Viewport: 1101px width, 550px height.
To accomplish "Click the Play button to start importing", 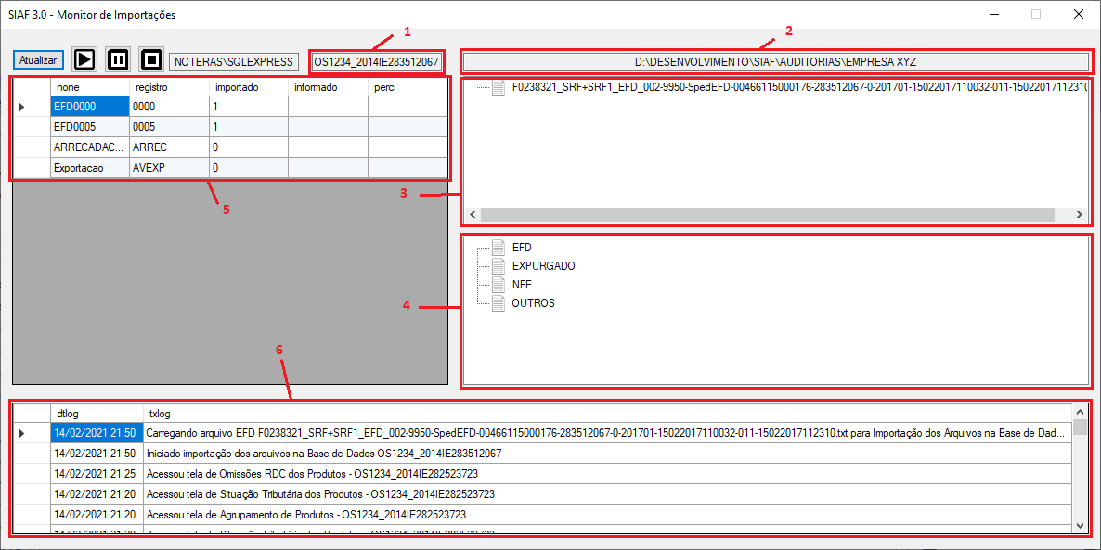I will (x=84, y=60).
